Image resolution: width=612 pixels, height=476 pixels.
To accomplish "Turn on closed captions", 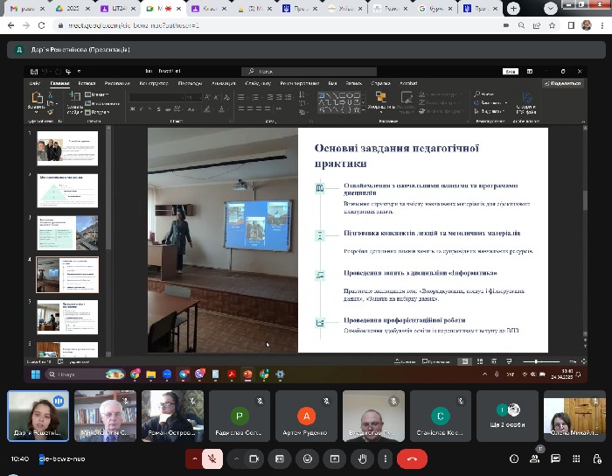I will 279,458.
